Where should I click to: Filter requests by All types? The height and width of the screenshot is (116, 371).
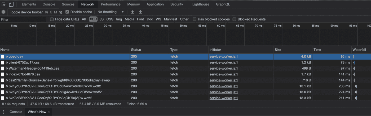pyautogui.click(x=84, y=19)
